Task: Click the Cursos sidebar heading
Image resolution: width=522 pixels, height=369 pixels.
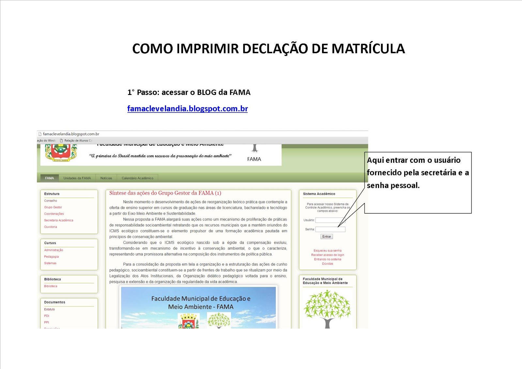Action: (50, 243)
